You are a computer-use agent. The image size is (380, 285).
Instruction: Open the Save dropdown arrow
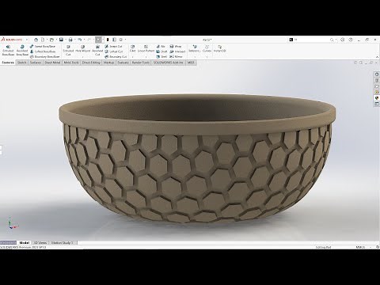tap(65, 40)
